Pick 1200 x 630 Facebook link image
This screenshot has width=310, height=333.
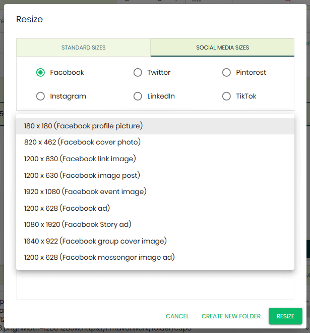155,159
